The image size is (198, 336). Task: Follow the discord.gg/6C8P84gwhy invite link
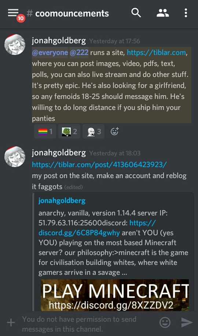click(97, 228)
